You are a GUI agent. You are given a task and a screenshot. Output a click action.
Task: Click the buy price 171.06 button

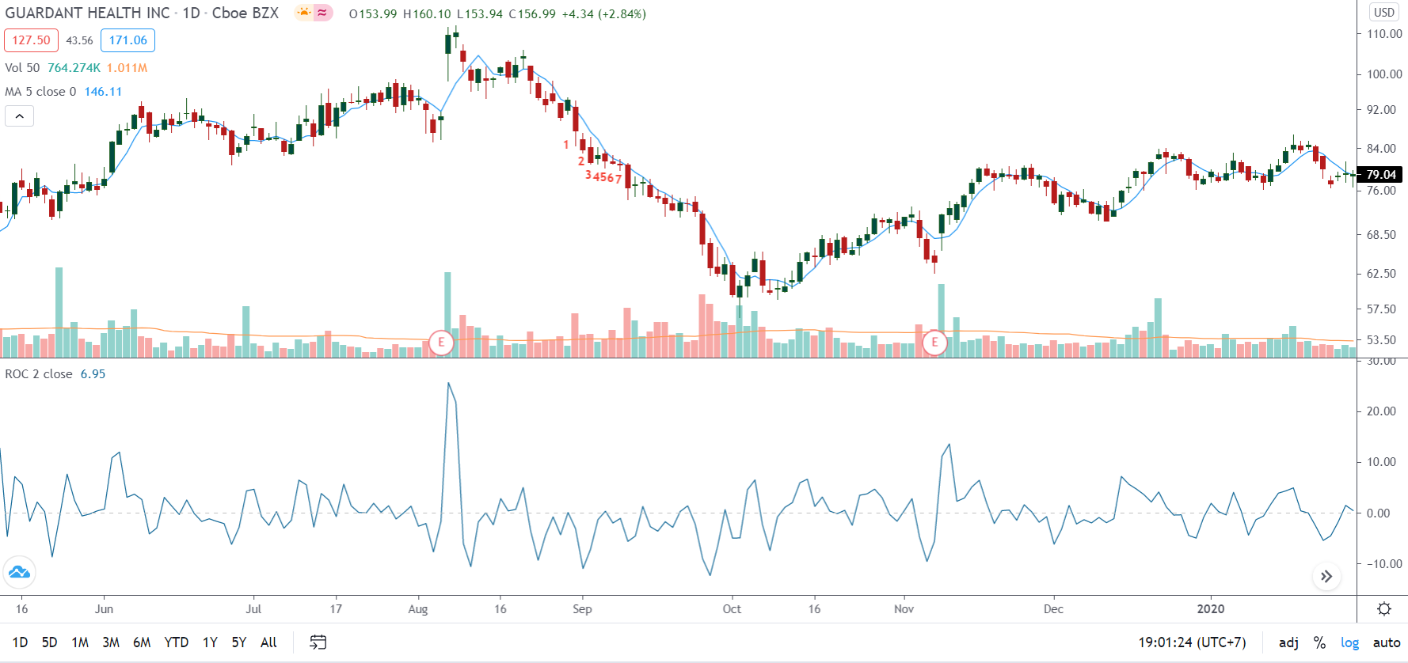pos(128,40)
